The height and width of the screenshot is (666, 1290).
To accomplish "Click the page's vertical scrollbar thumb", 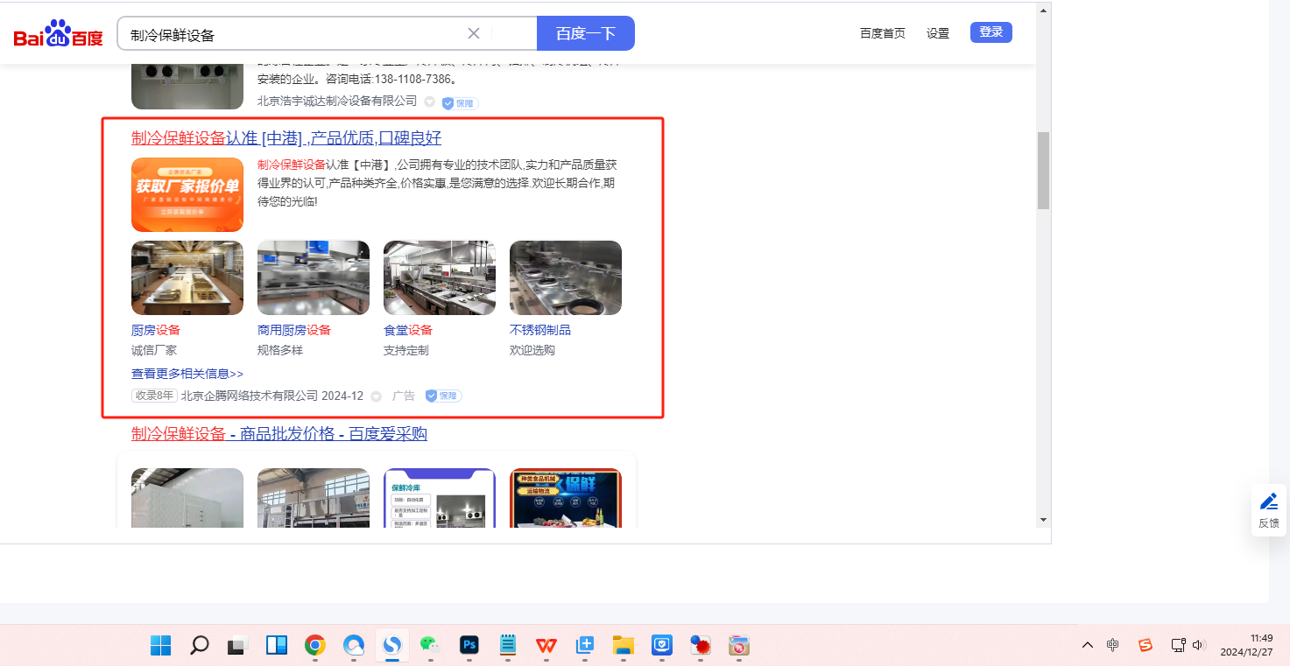I will click(1043, 171).
